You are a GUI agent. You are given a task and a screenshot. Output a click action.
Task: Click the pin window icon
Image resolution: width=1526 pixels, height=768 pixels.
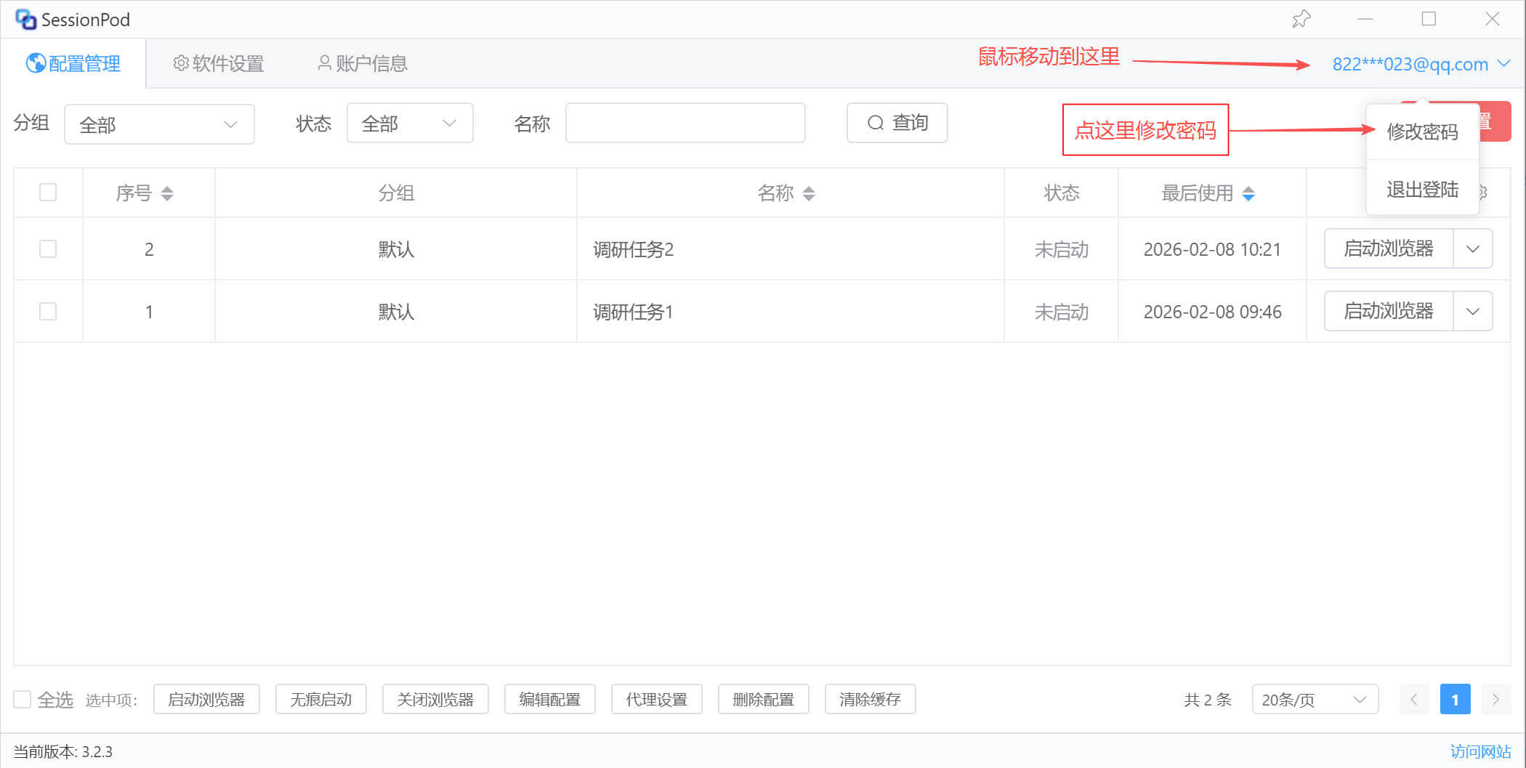point(1301,19)
